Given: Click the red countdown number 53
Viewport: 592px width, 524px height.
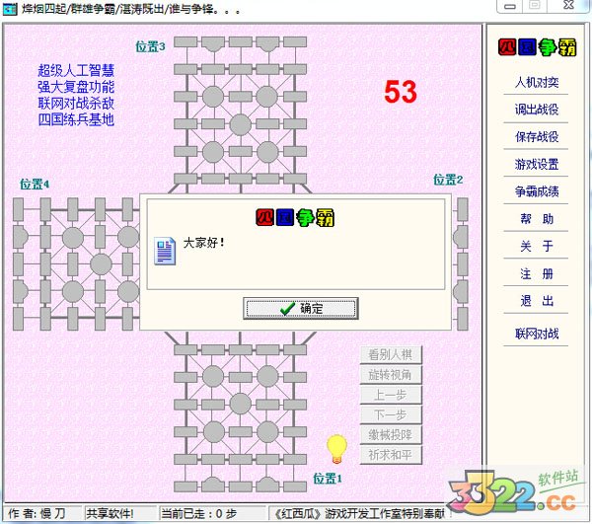Looking at the screenshot, I should coord(401,92).
